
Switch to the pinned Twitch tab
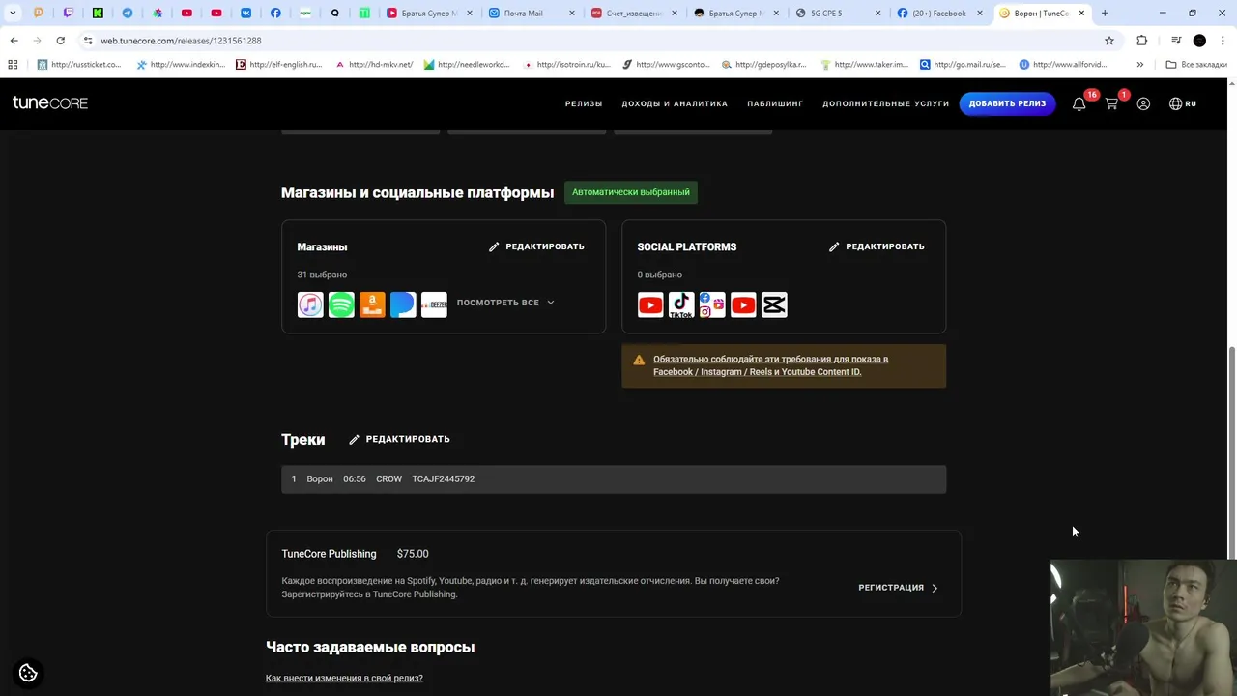click(69, 14)
